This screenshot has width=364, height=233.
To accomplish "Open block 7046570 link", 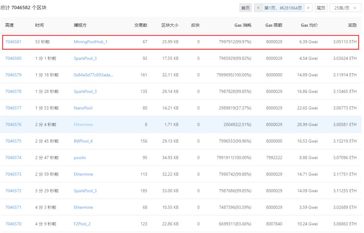I will (x=13, y=224).
